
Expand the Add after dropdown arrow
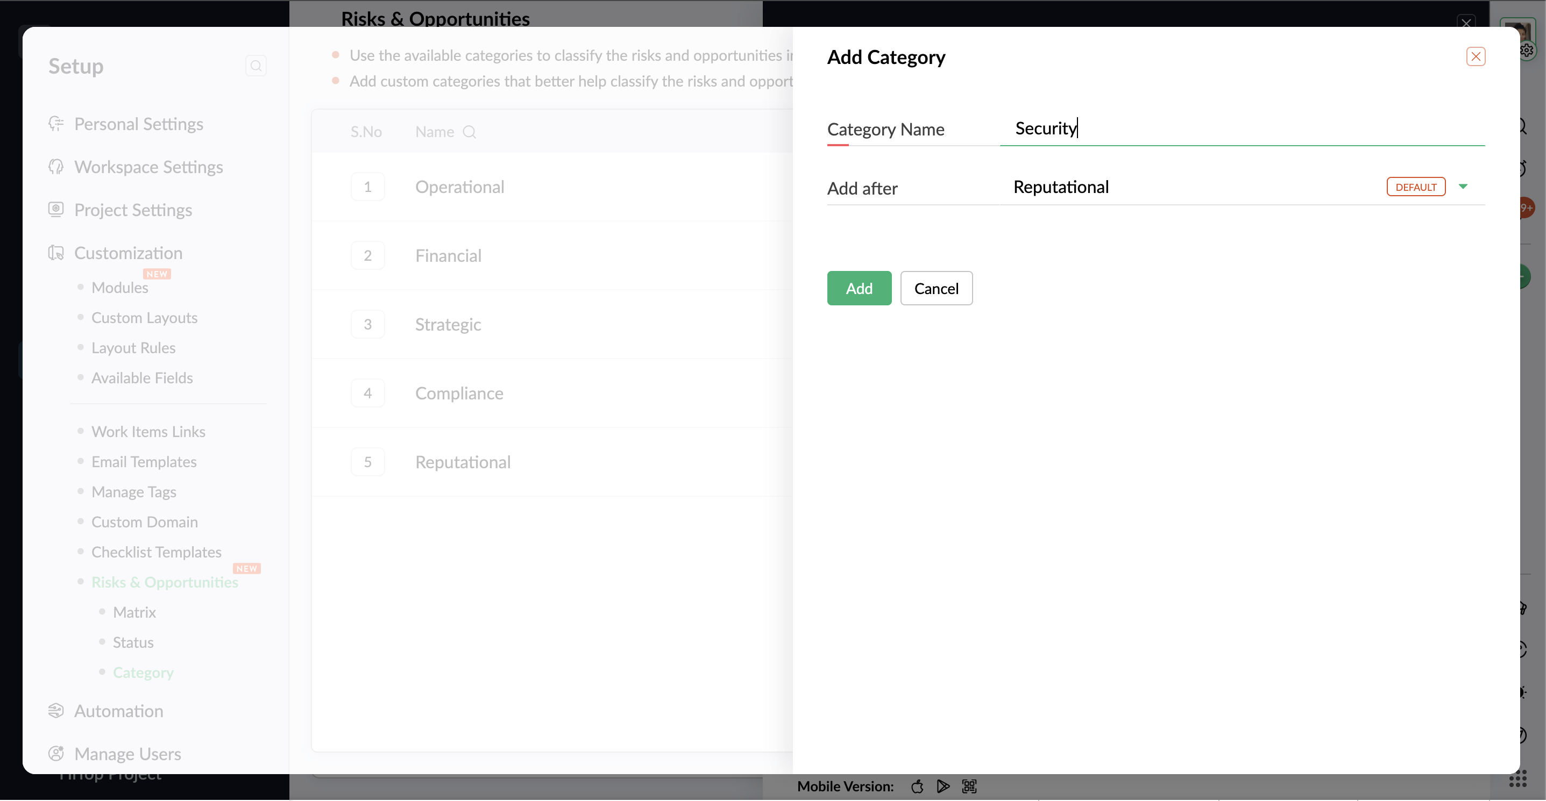[1463, 187]
